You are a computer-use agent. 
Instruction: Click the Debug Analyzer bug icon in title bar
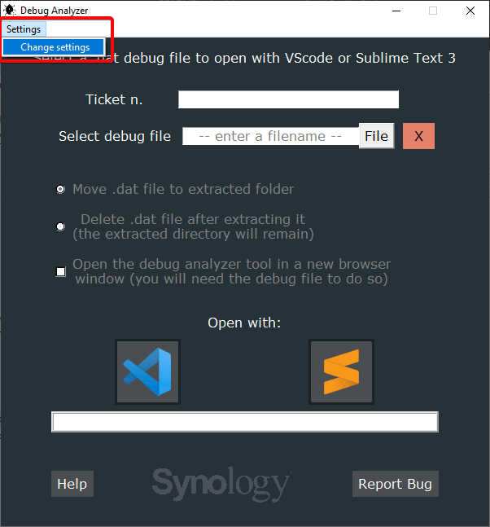pos(10,10)
